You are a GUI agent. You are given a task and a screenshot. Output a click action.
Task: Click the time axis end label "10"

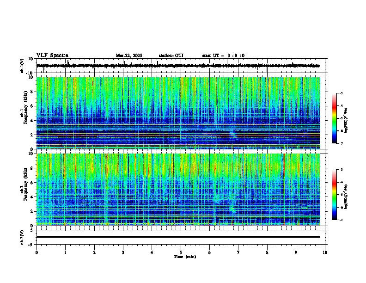click(325, 252)
